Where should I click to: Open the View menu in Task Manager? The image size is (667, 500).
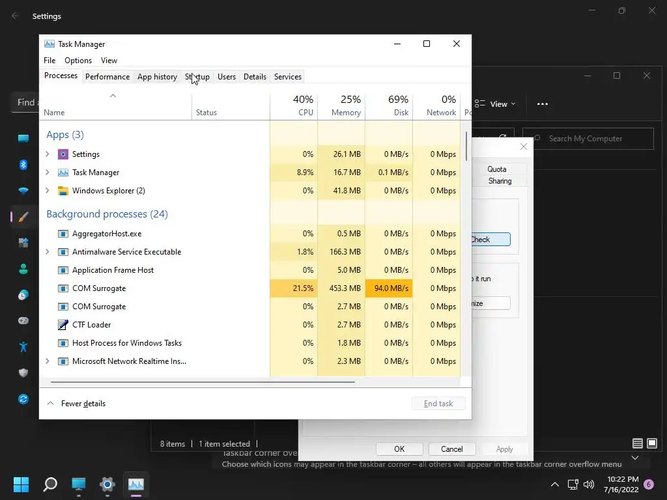tap(109, 61)
